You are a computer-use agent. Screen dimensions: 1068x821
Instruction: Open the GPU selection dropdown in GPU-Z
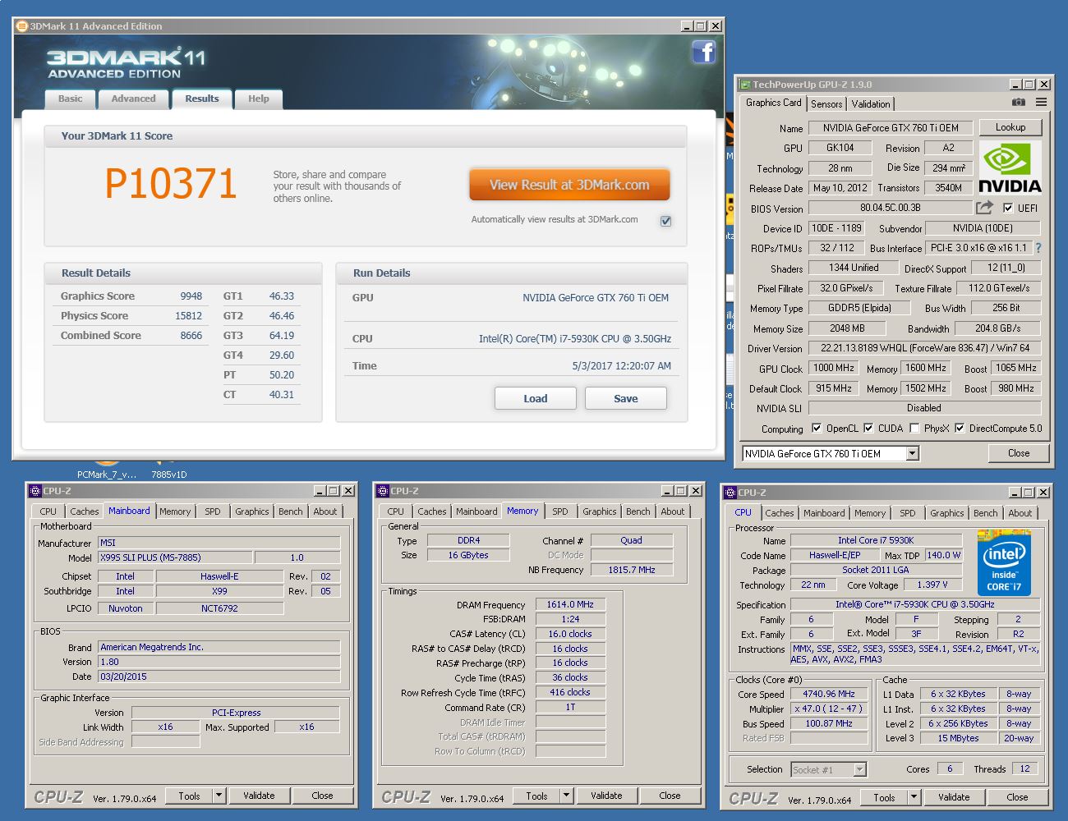(912, 453)
